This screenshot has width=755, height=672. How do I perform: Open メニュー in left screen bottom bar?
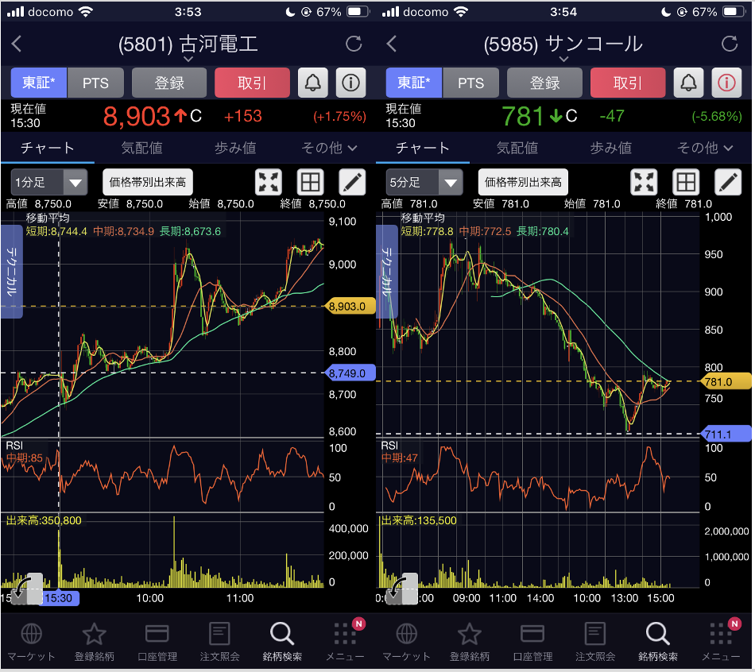pyautogui.click(x=345, y=642)
